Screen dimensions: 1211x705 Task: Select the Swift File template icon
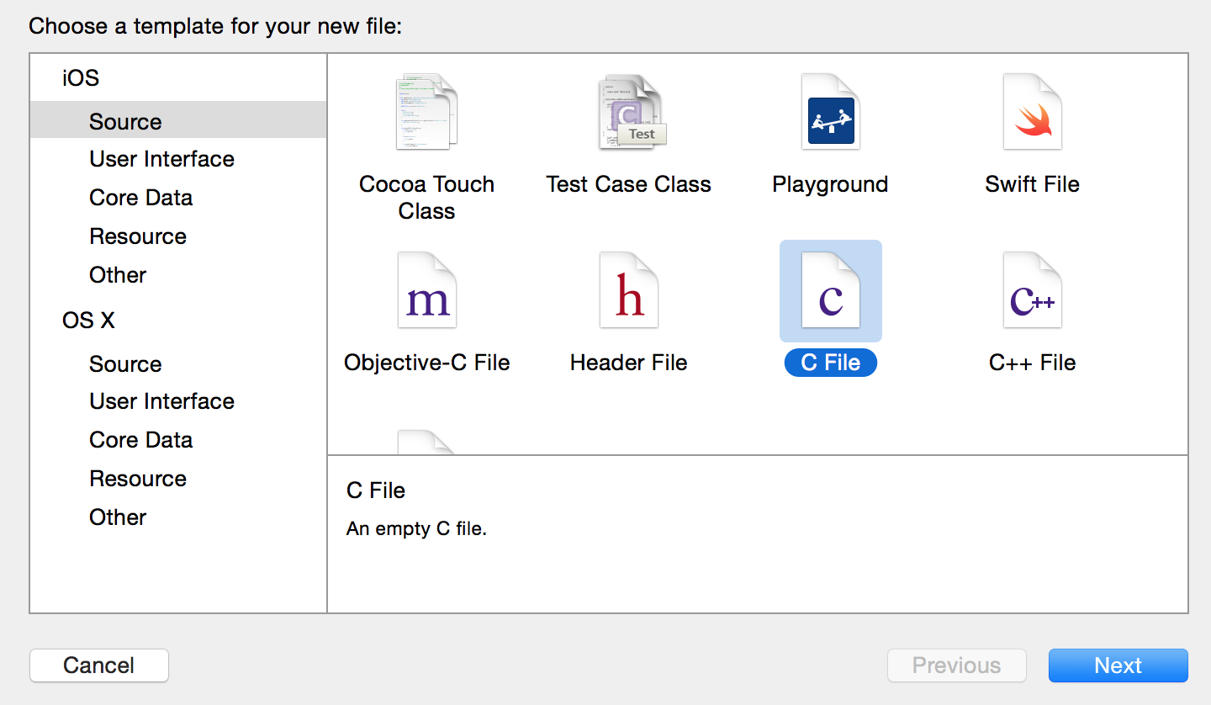[1032, 113]
